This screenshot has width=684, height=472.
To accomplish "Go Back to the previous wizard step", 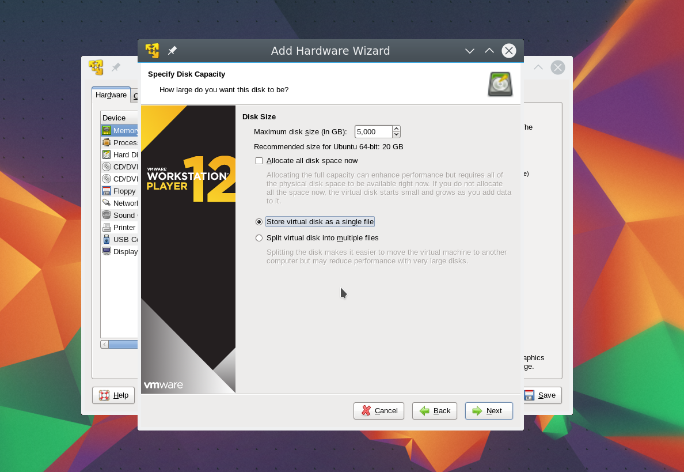I will [x=435, y=411].
